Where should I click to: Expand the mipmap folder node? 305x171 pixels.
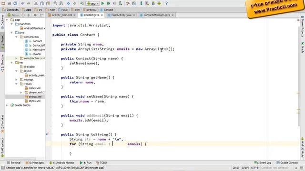(17, 79)
